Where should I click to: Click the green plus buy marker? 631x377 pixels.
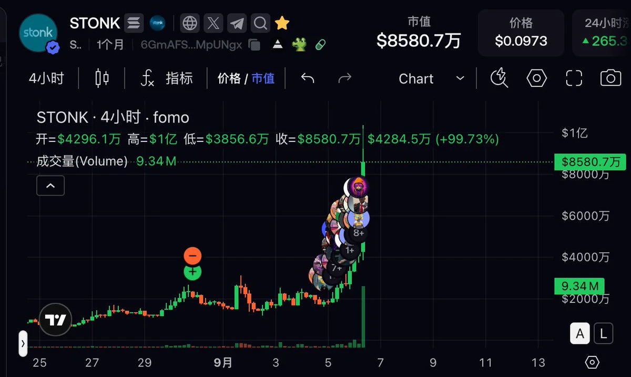pos(192,272)
